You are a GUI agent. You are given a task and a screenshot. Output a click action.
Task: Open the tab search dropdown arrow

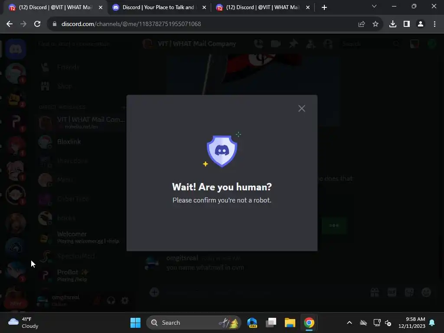coord(374,6)
